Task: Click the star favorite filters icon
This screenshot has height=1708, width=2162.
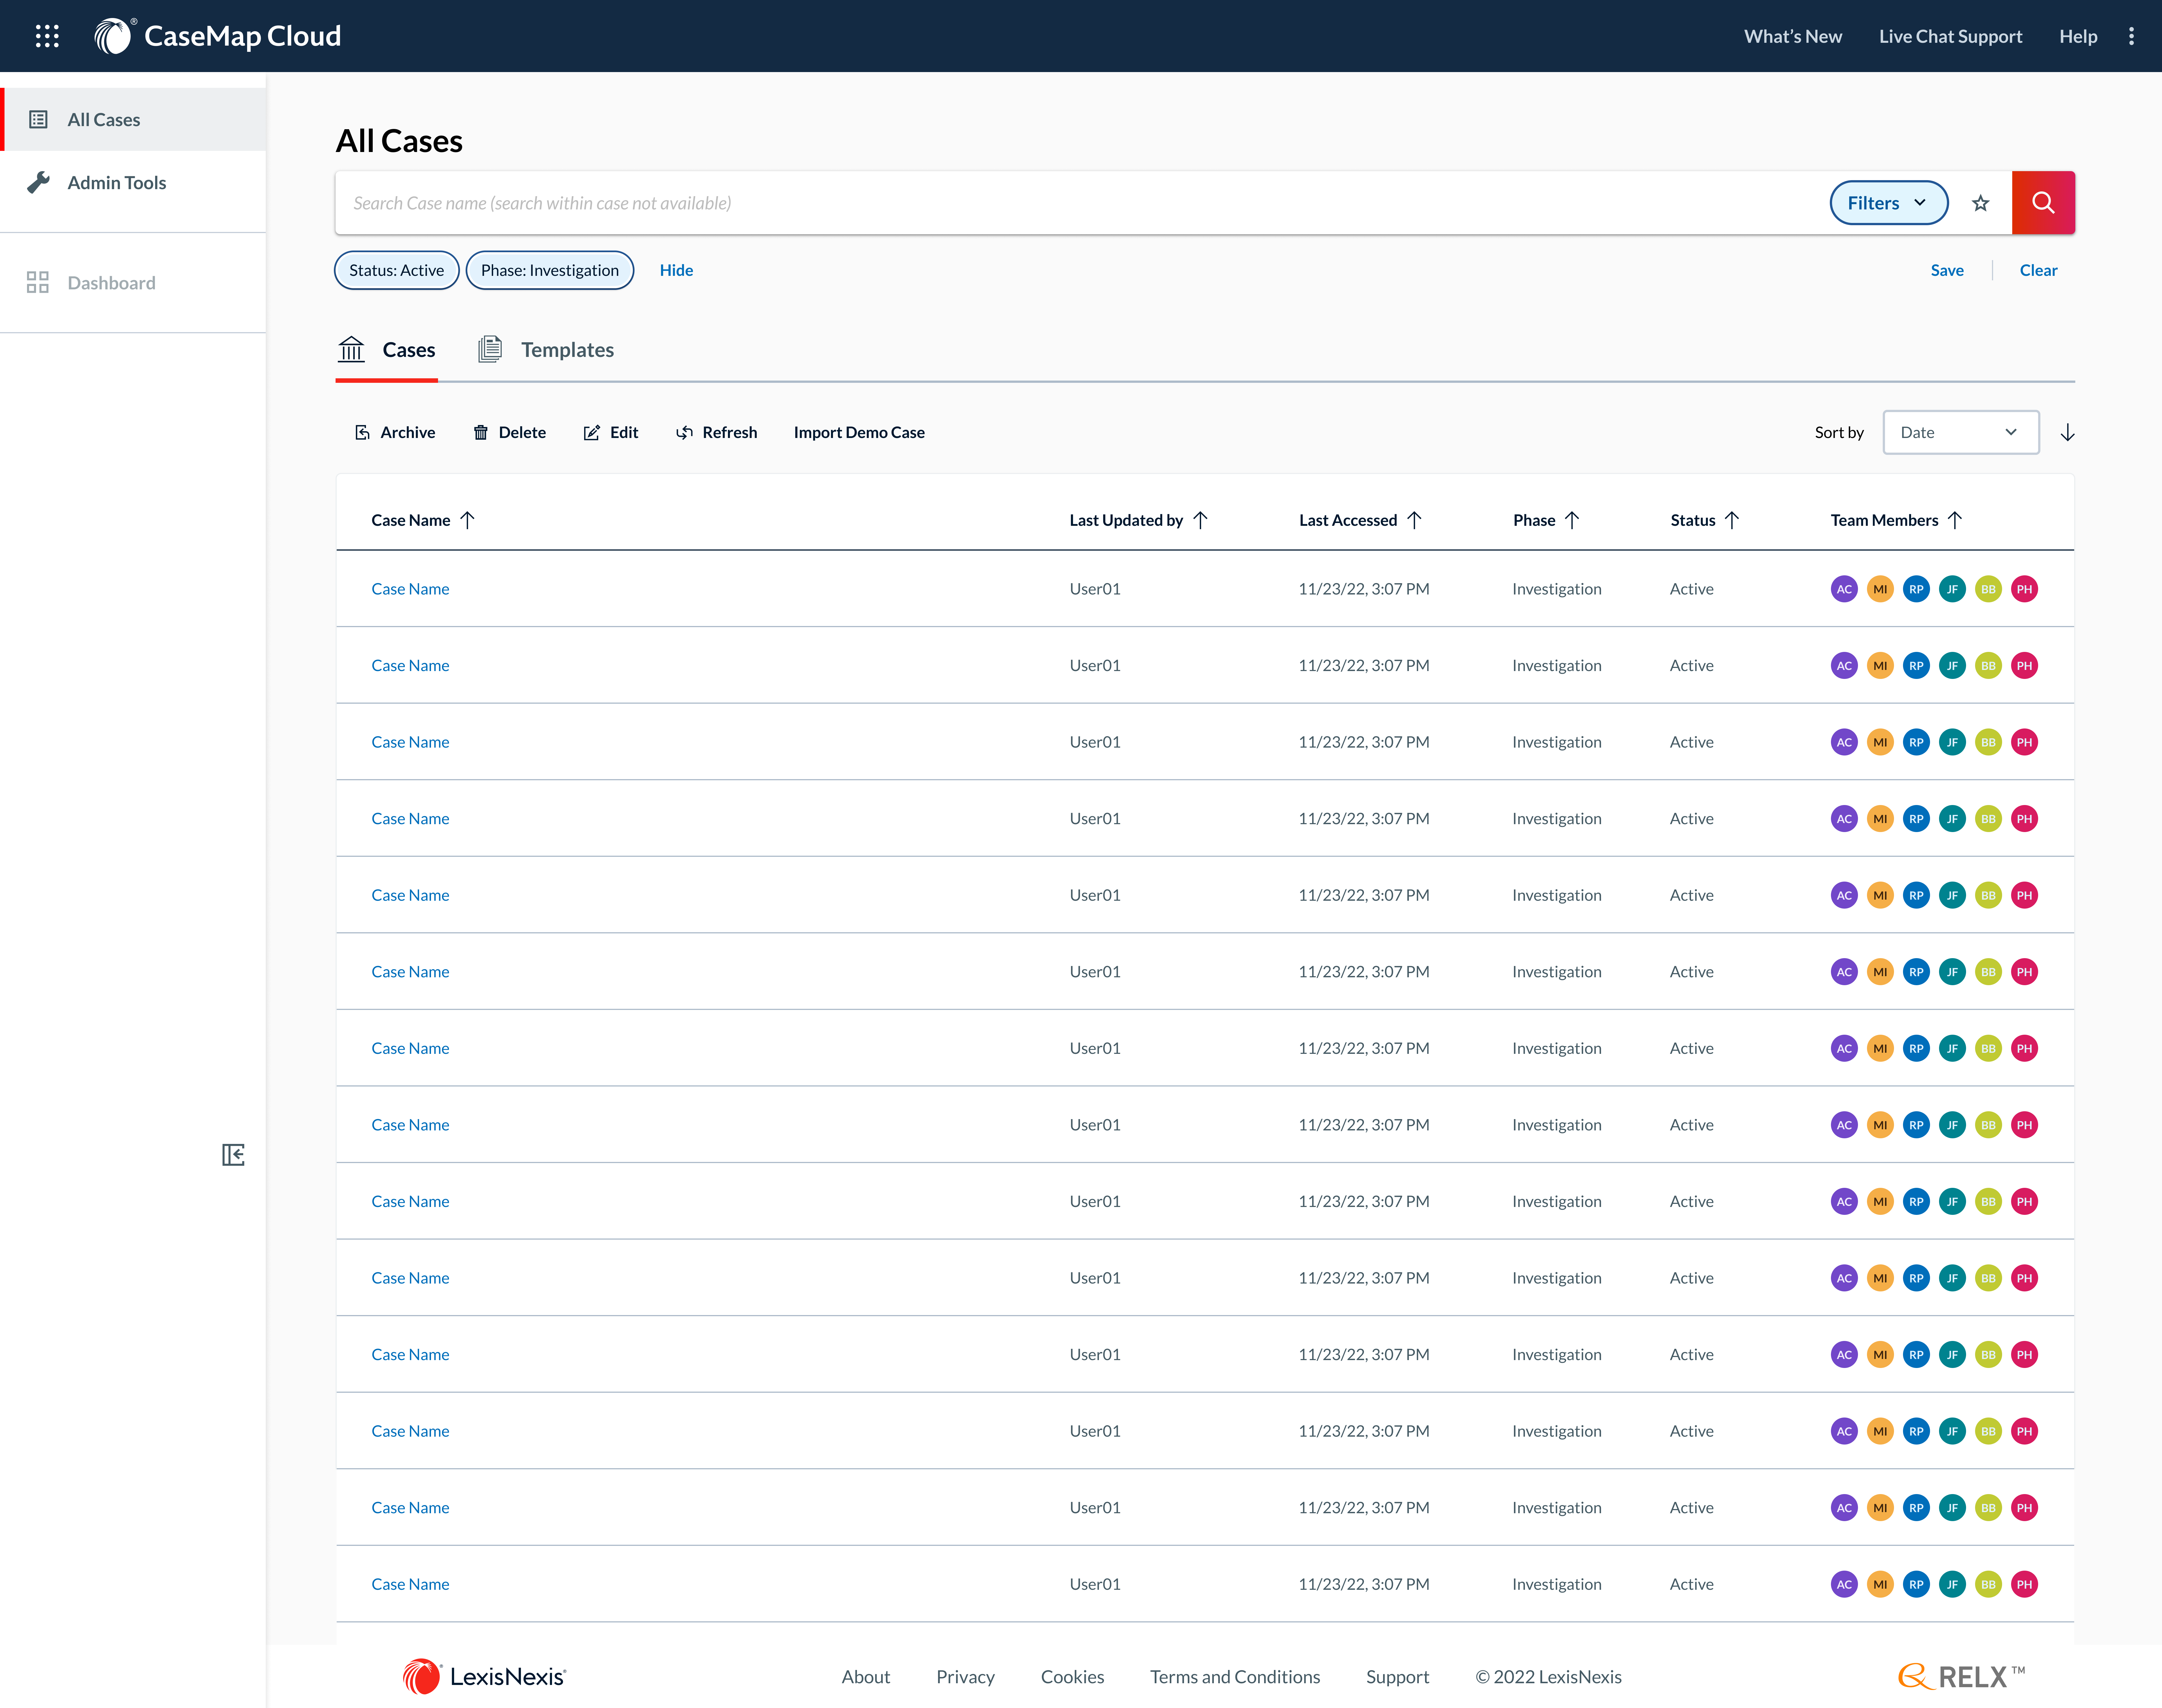Action: [x=1980, y=203]
